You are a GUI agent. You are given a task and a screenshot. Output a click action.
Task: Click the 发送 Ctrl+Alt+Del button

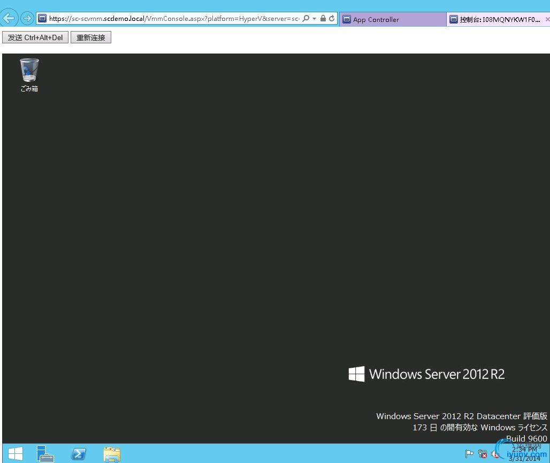[35, 37]
